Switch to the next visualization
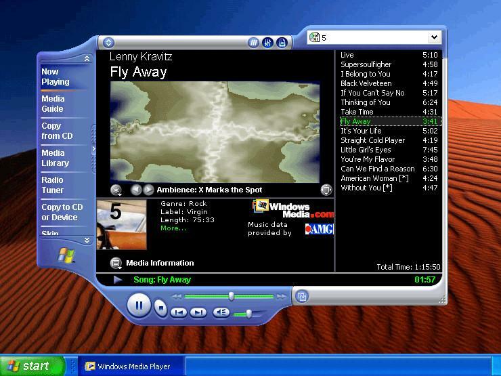The height and width of the screenshot is (376, 501). pyautogui.click(x=148, y=190)
